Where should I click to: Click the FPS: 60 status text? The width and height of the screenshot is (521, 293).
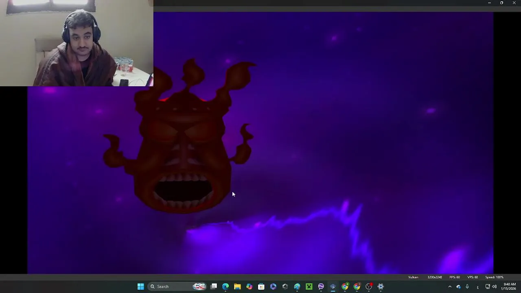[455, 277]
